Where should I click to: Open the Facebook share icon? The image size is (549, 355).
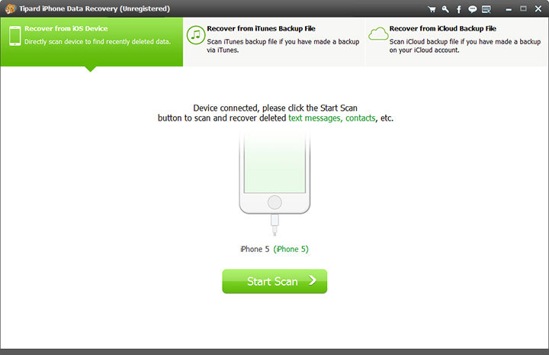pos(459,9)
